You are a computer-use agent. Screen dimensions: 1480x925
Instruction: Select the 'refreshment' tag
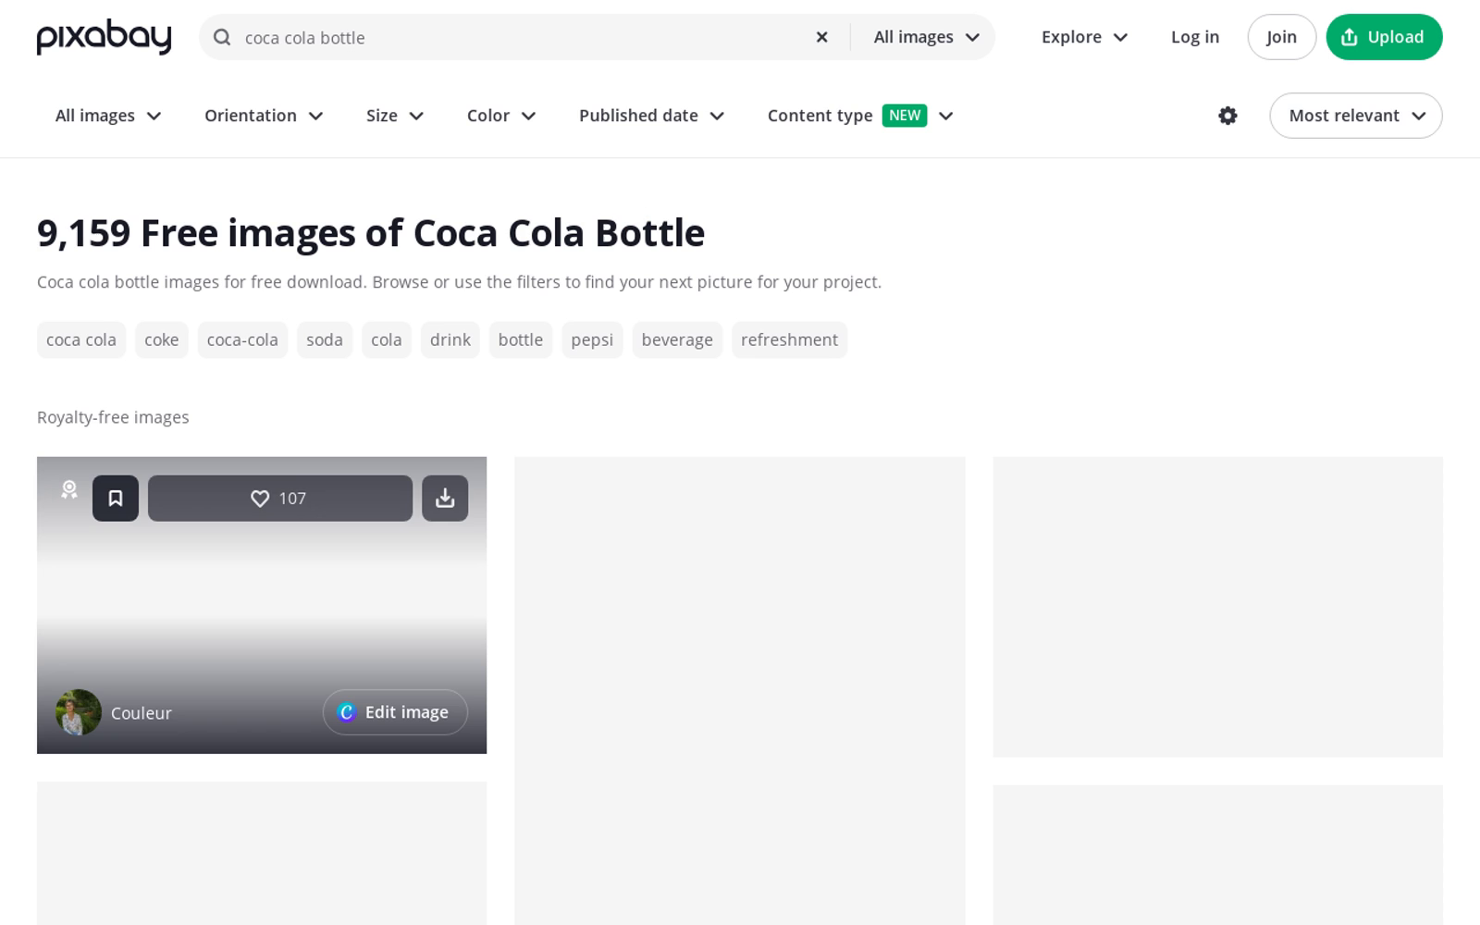[x=789, y=339]
